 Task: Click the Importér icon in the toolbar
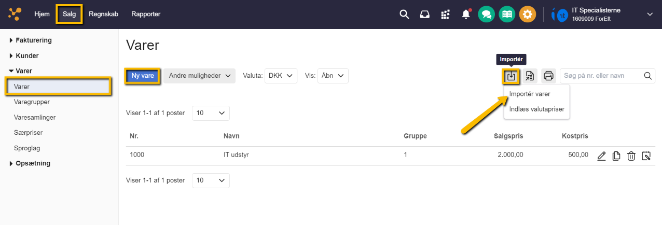coord(511,76)
